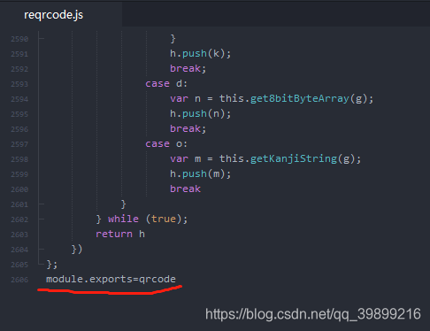This screenshot has height=331, width=430.
Task: Click the break; statement on line 2596
Action: coord(188,128)
